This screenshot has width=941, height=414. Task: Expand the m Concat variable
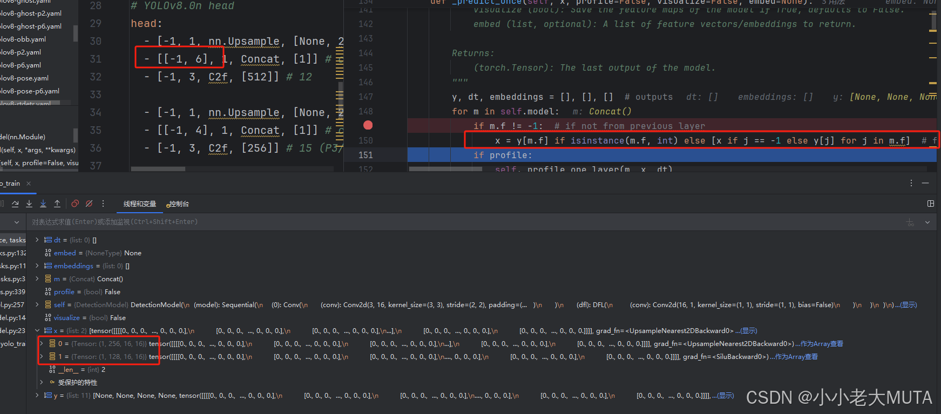(37, 279)
